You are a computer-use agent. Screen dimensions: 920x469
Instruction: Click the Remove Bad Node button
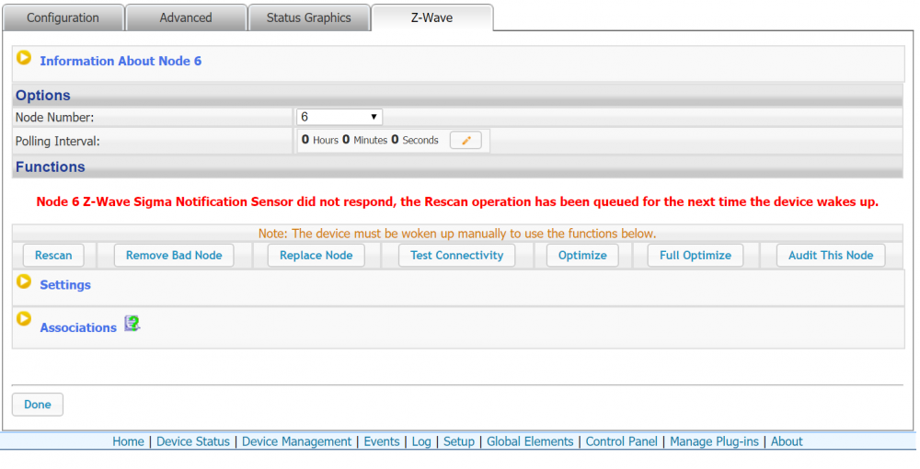click(x=174, y=256)
